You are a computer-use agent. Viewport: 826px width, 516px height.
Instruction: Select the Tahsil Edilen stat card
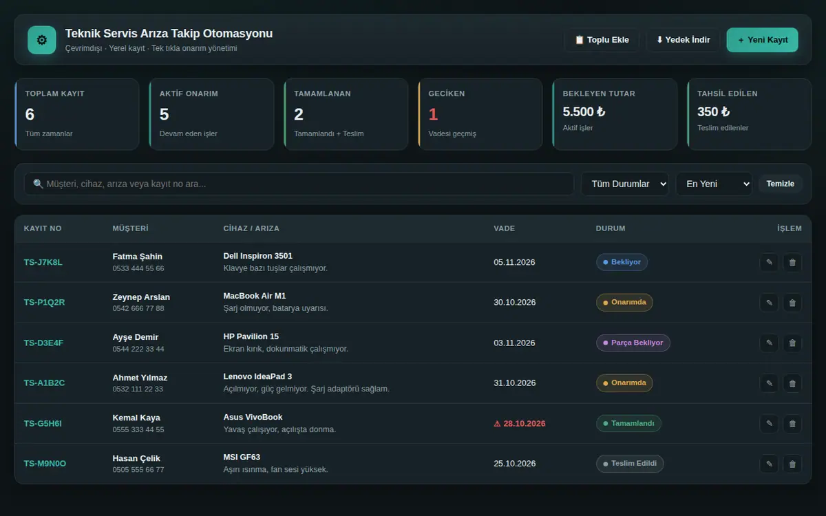[749, 114]
